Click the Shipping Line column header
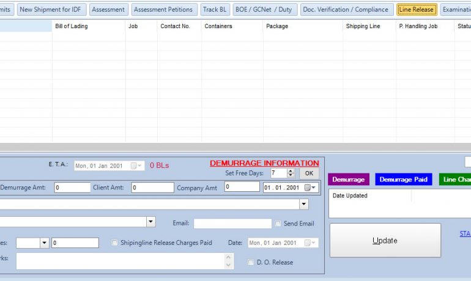The height and width of the screenshot is (281, 471). 363,26
